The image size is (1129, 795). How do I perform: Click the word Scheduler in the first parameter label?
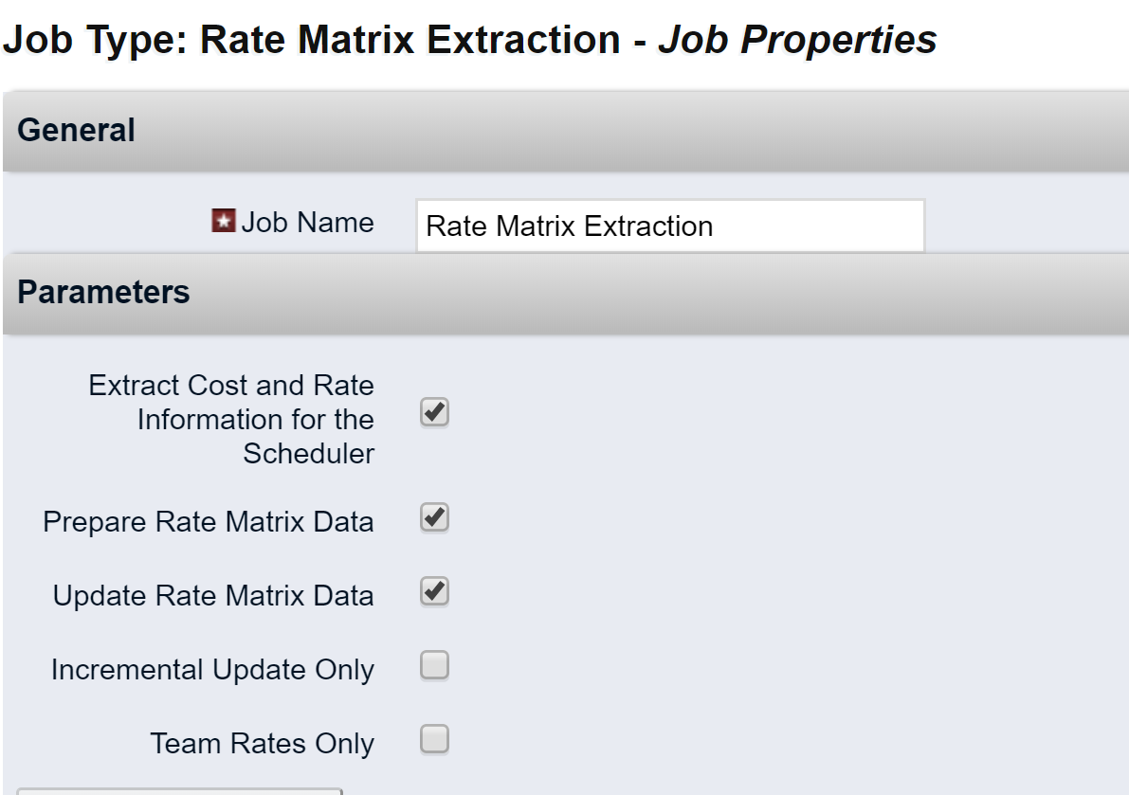coord(308,454)
